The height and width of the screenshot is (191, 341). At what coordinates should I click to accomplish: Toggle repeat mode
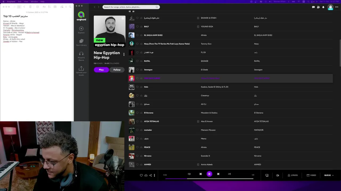189,174
